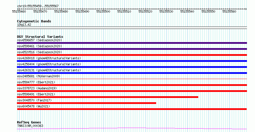
Task: Select the magenta TNNI3 gene track line
Action: click(132, 129)
